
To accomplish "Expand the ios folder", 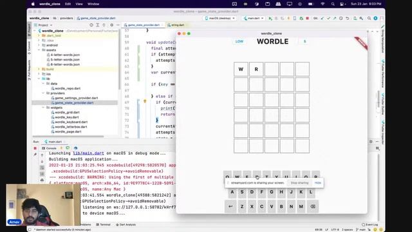I will 39,74.
